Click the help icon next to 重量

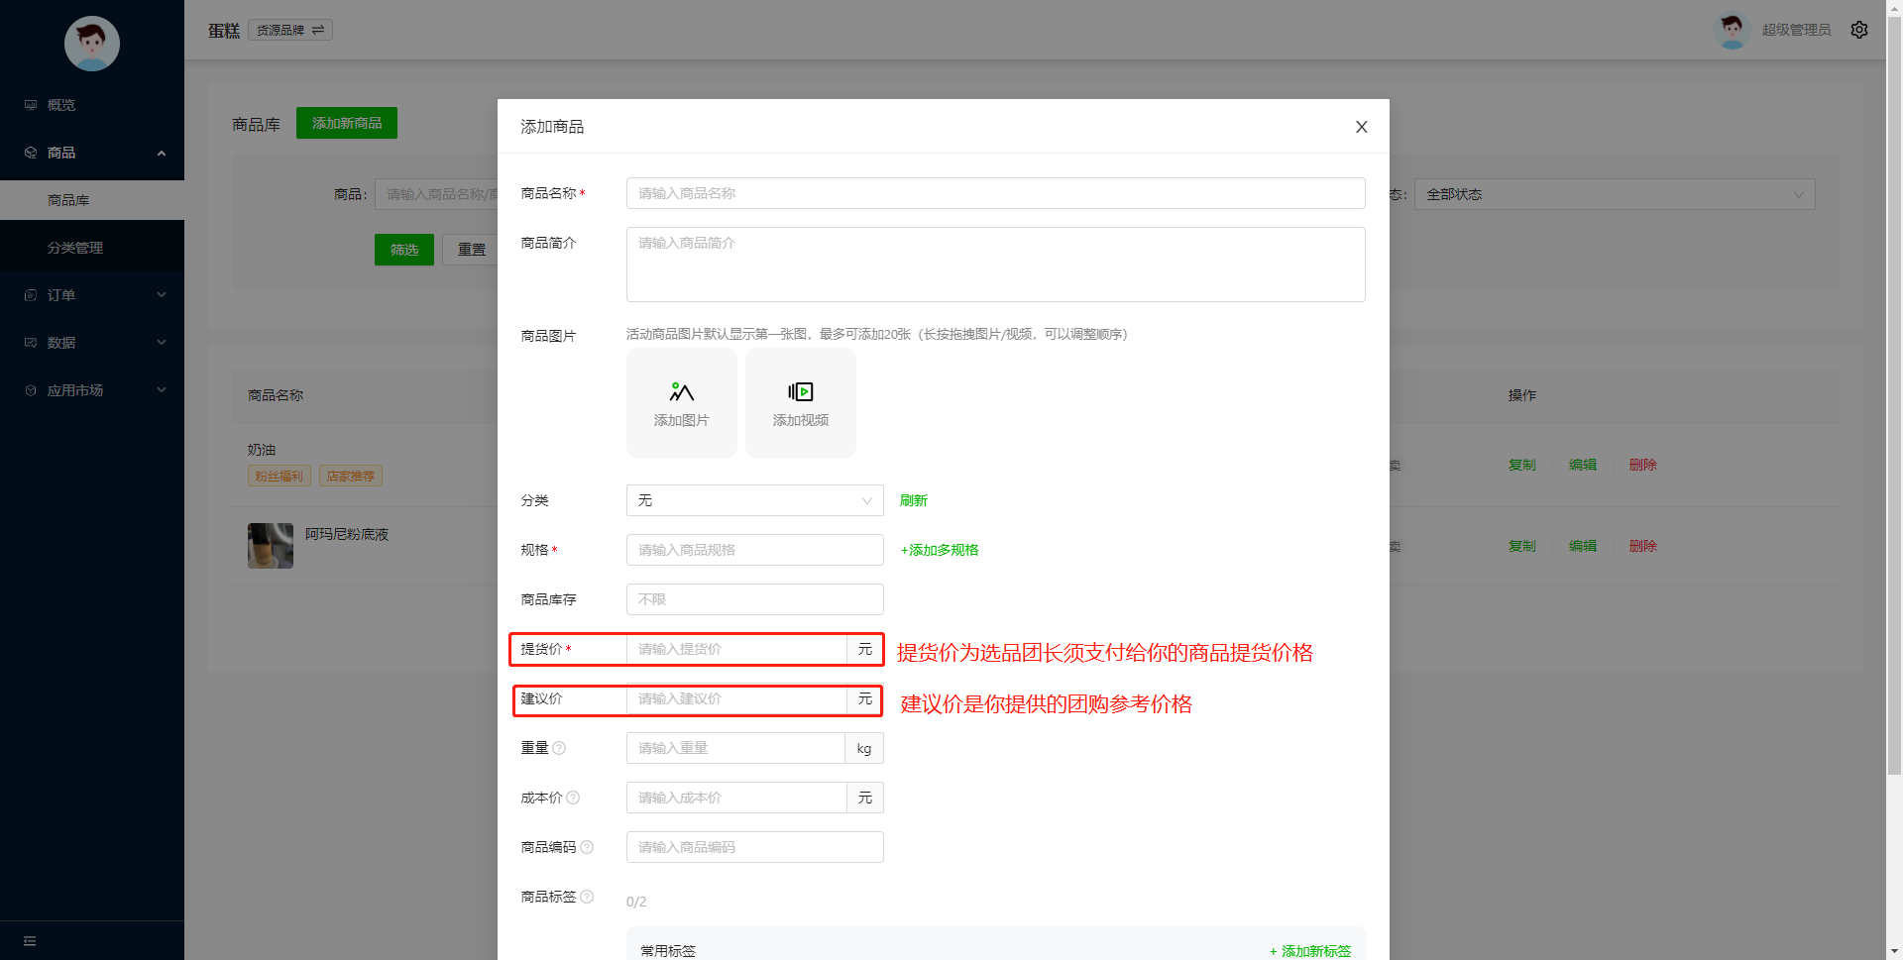click(559, 748)
